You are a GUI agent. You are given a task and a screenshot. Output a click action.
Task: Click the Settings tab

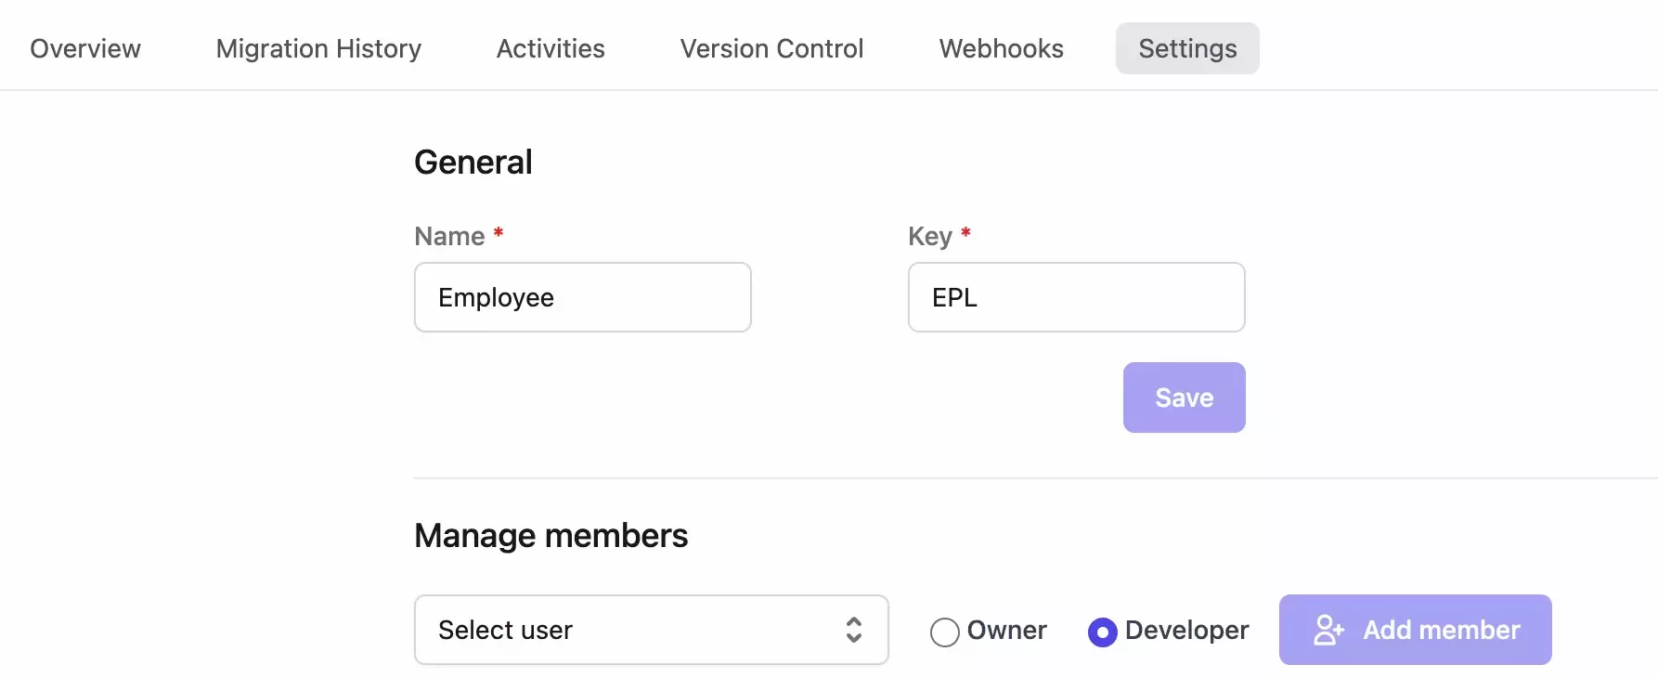(1187, 48)
